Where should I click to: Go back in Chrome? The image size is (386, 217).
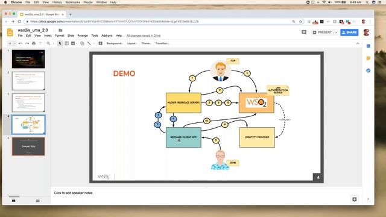7,22
